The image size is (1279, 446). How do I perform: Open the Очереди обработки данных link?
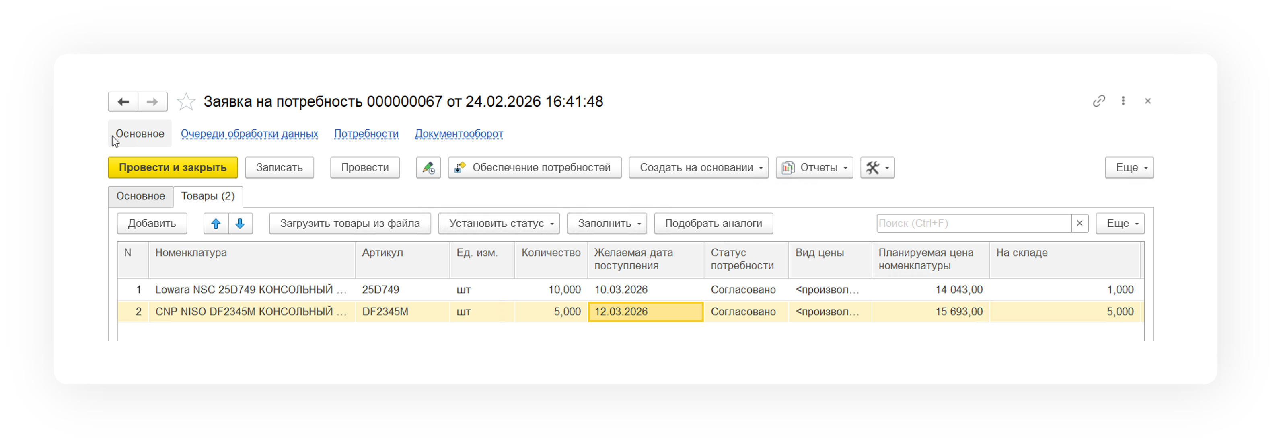249,134
